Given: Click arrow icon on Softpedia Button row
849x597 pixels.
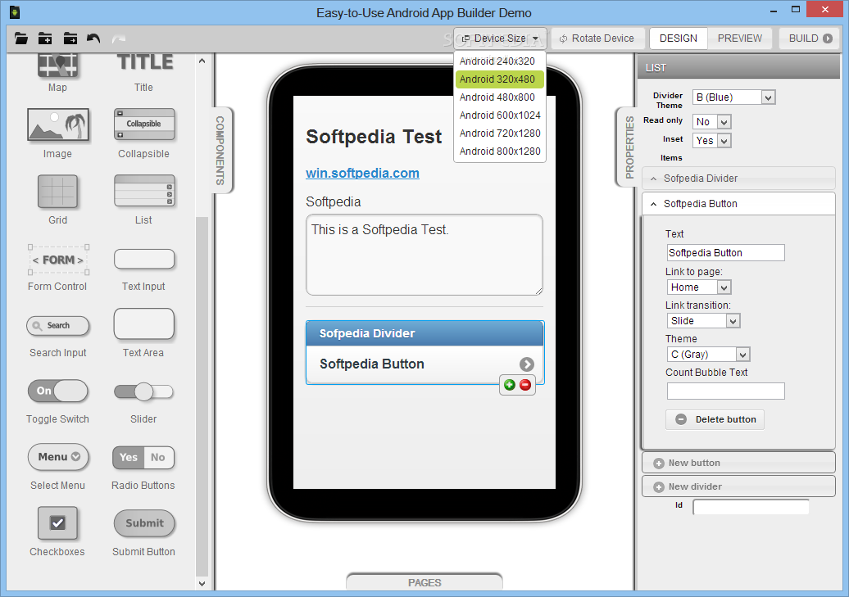Looking at the screenshot, I should tap(527, 364).
